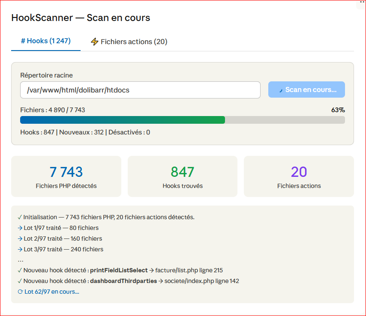Click the spinner icon in the scan button
Screen dimensions: 366x316
(281, 90)
